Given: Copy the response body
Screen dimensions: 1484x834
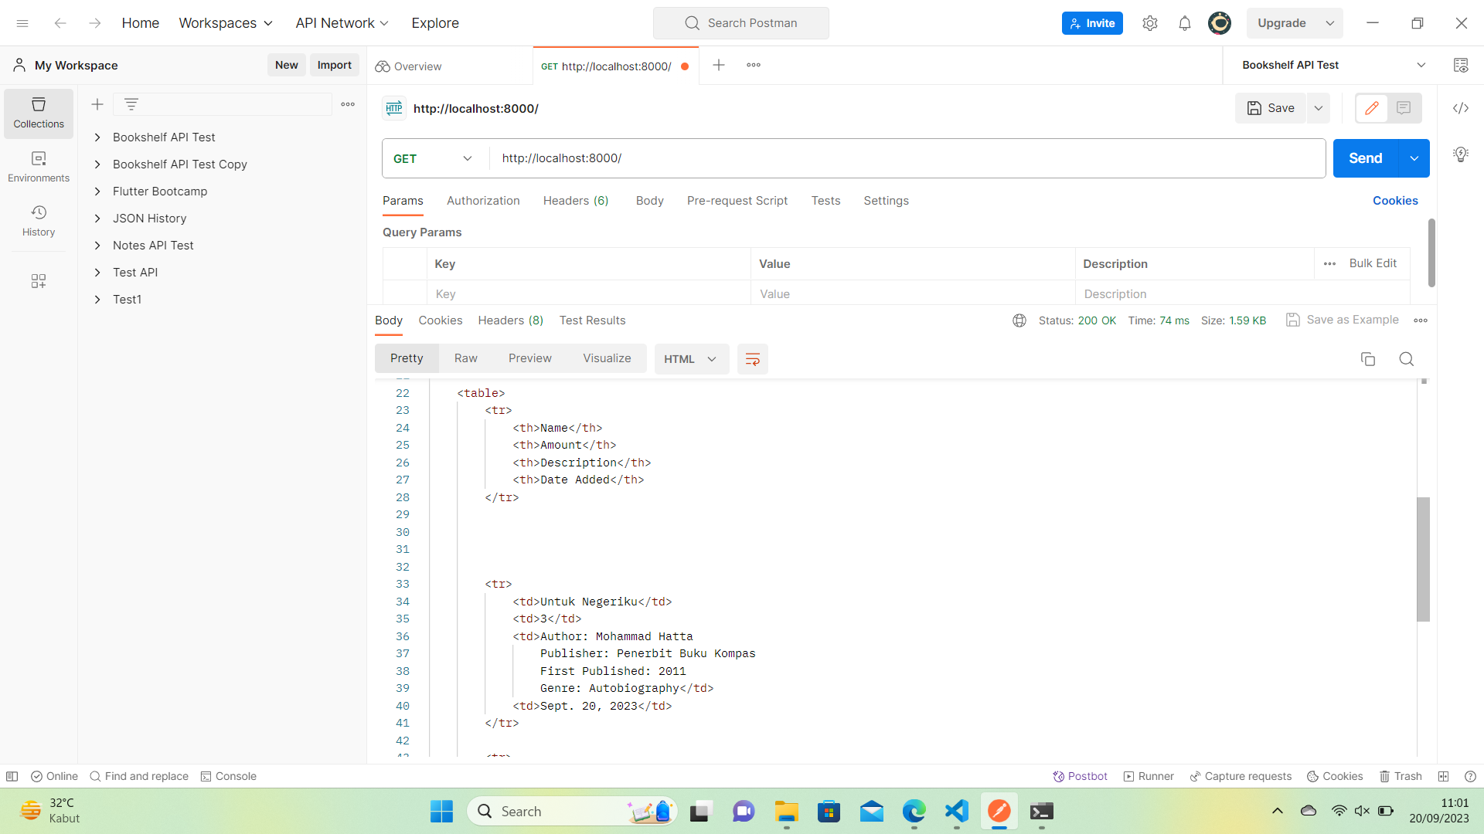Looking at the screenshot, I should tap(1368, 359).
